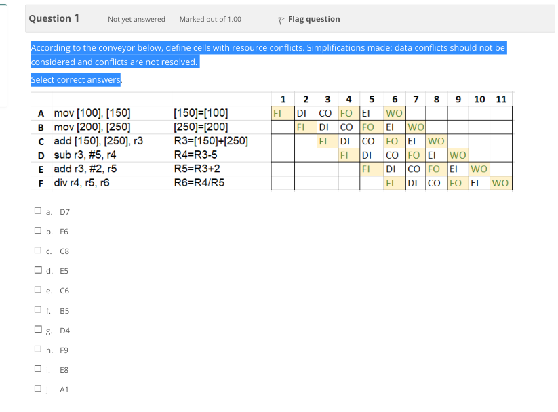Click the Select correct answers text
This screenshot has width=558, height=412.
pyautogui.click(x=75, y=79)
